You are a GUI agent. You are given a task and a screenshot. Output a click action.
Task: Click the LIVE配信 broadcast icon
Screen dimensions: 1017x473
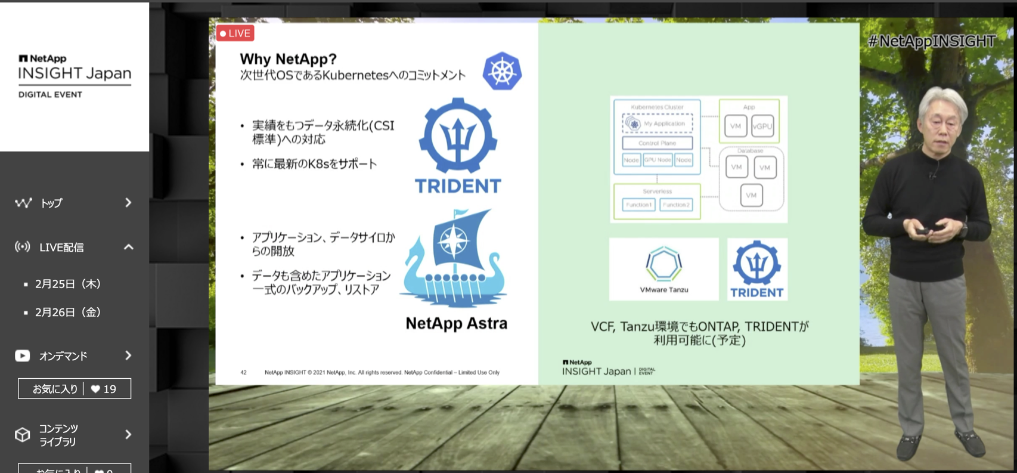tap(23, 247)
